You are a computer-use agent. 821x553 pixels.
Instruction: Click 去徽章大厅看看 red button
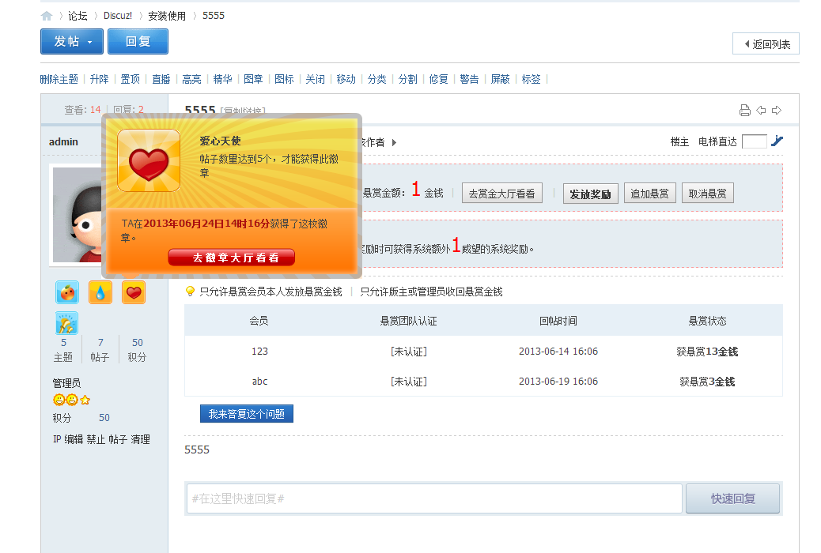(232, 258)
